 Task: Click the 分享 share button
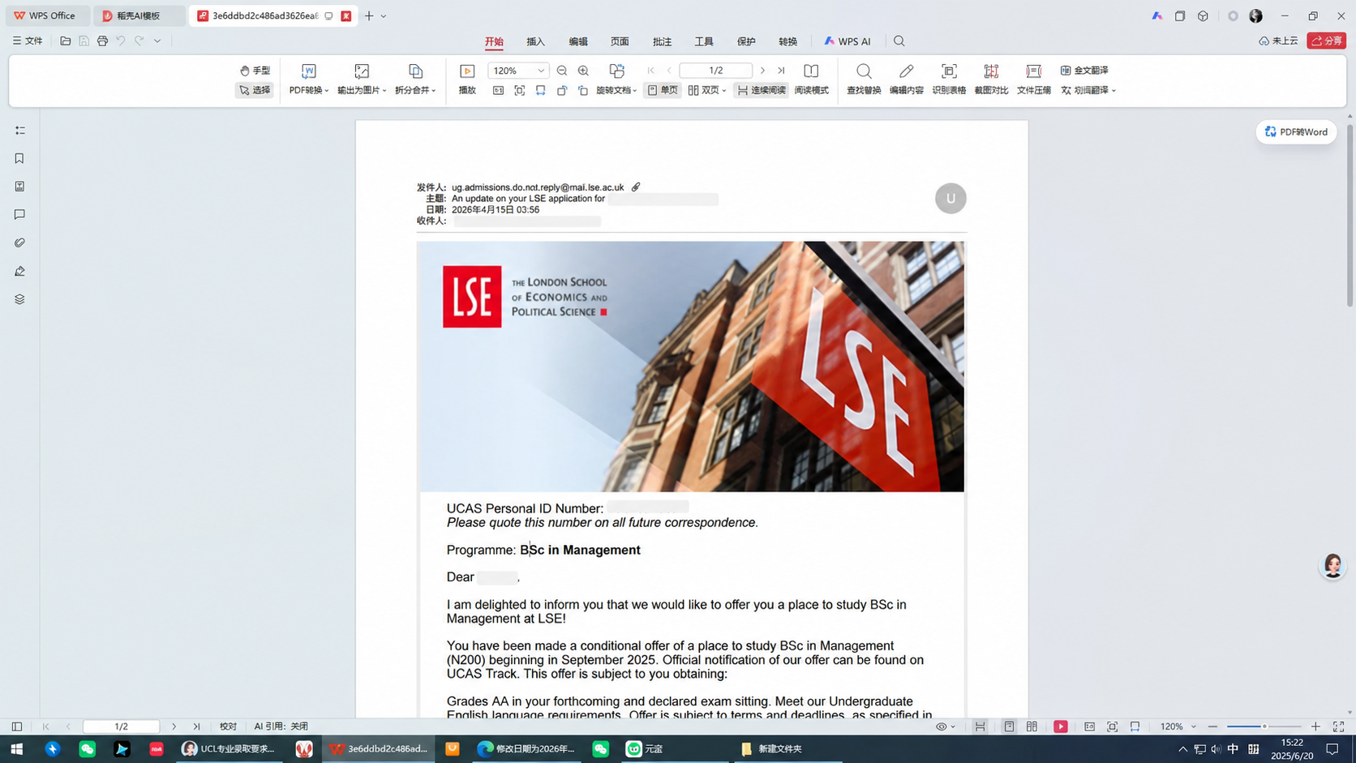(x=1327, y=41)
